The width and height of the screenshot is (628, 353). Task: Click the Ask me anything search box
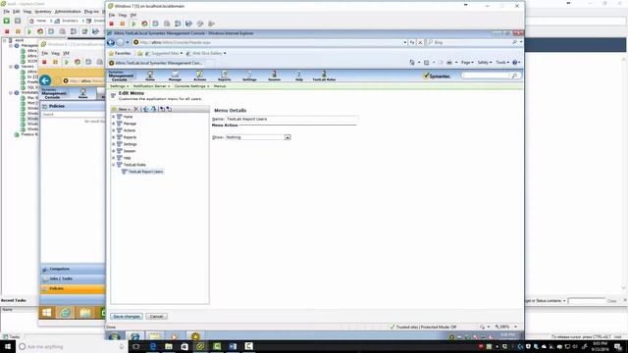(72, 346)
